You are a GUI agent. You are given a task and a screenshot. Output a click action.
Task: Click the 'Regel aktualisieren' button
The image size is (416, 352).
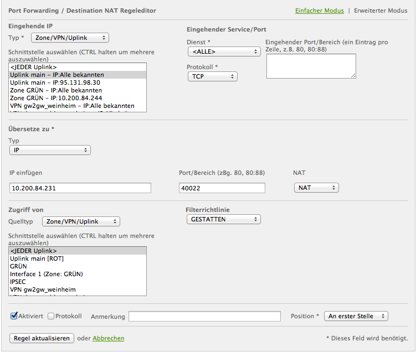42,338
